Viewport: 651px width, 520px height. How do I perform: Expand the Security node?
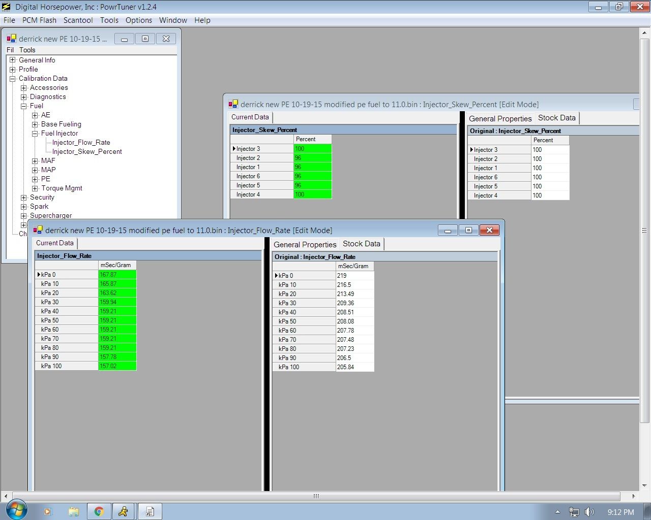pos(24,197)
